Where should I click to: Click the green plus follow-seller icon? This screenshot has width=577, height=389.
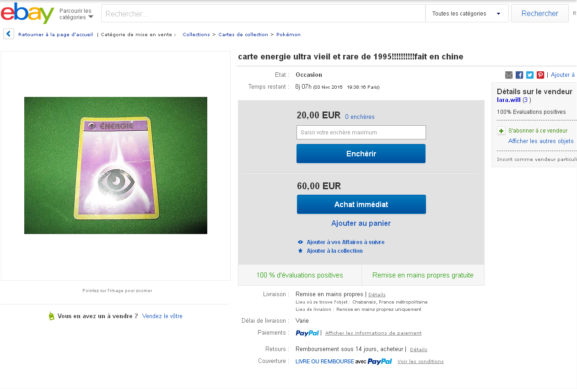pos(502,131)
